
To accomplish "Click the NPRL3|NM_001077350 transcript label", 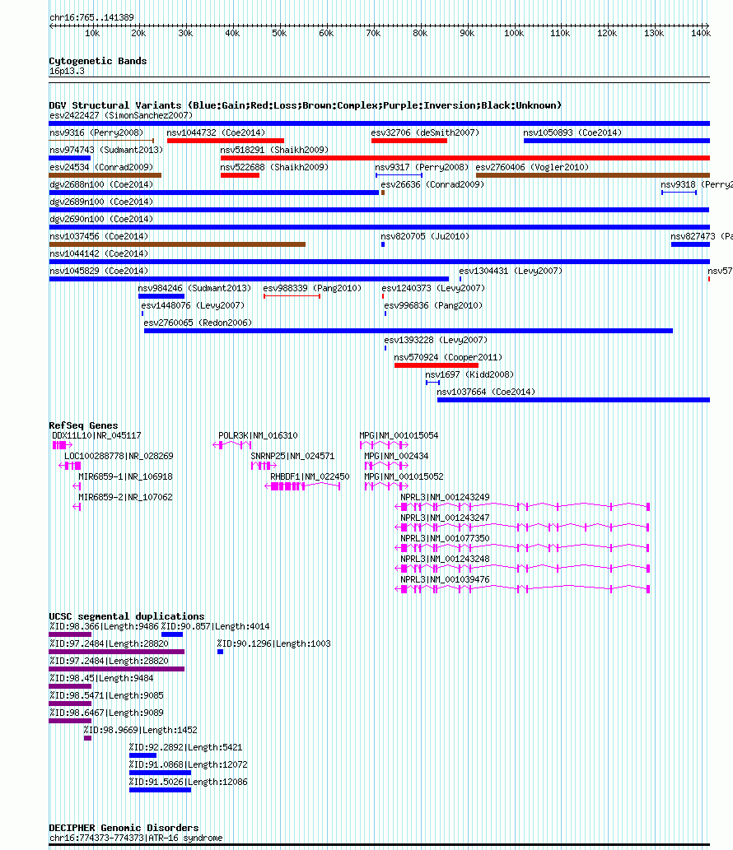I will click(x=445, y=540).
